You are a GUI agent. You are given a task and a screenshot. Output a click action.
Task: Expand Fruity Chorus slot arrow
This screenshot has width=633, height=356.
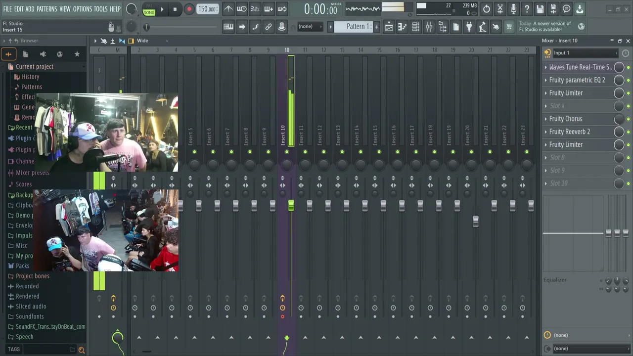click(x=546, y=119)
